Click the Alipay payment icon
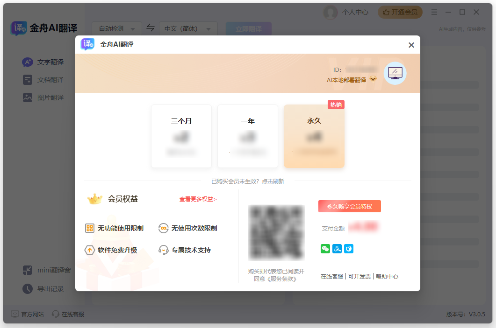The image size is (496, 328). [337, 249]
